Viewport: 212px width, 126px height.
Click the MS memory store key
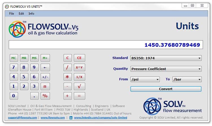pos(34,58)
